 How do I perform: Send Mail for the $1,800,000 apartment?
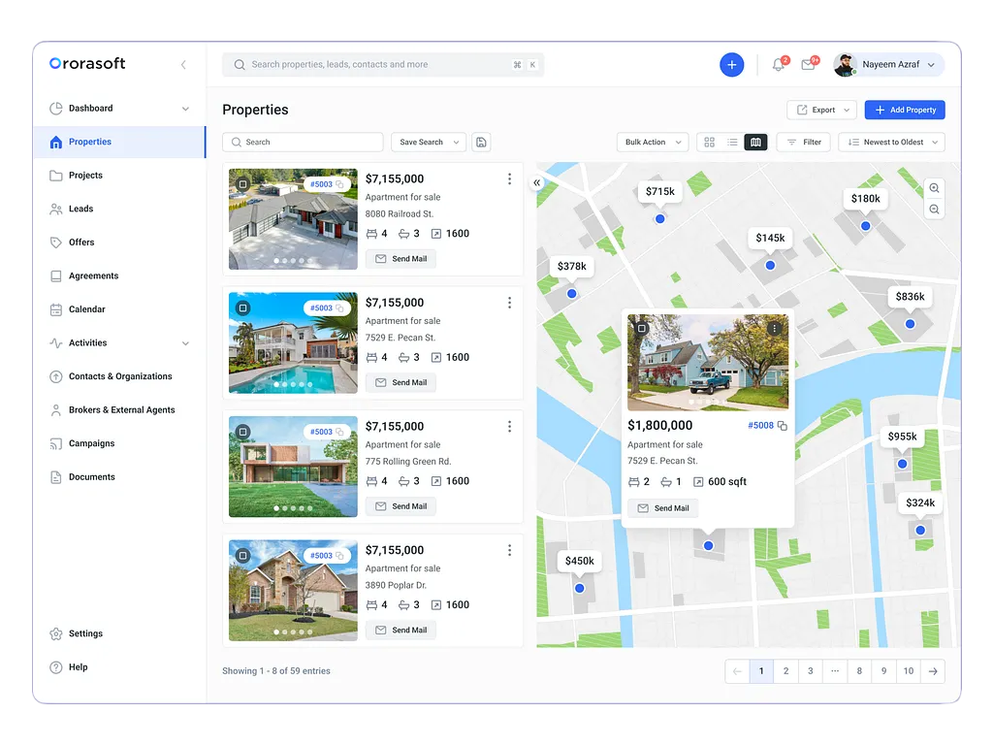pos(662,507)
